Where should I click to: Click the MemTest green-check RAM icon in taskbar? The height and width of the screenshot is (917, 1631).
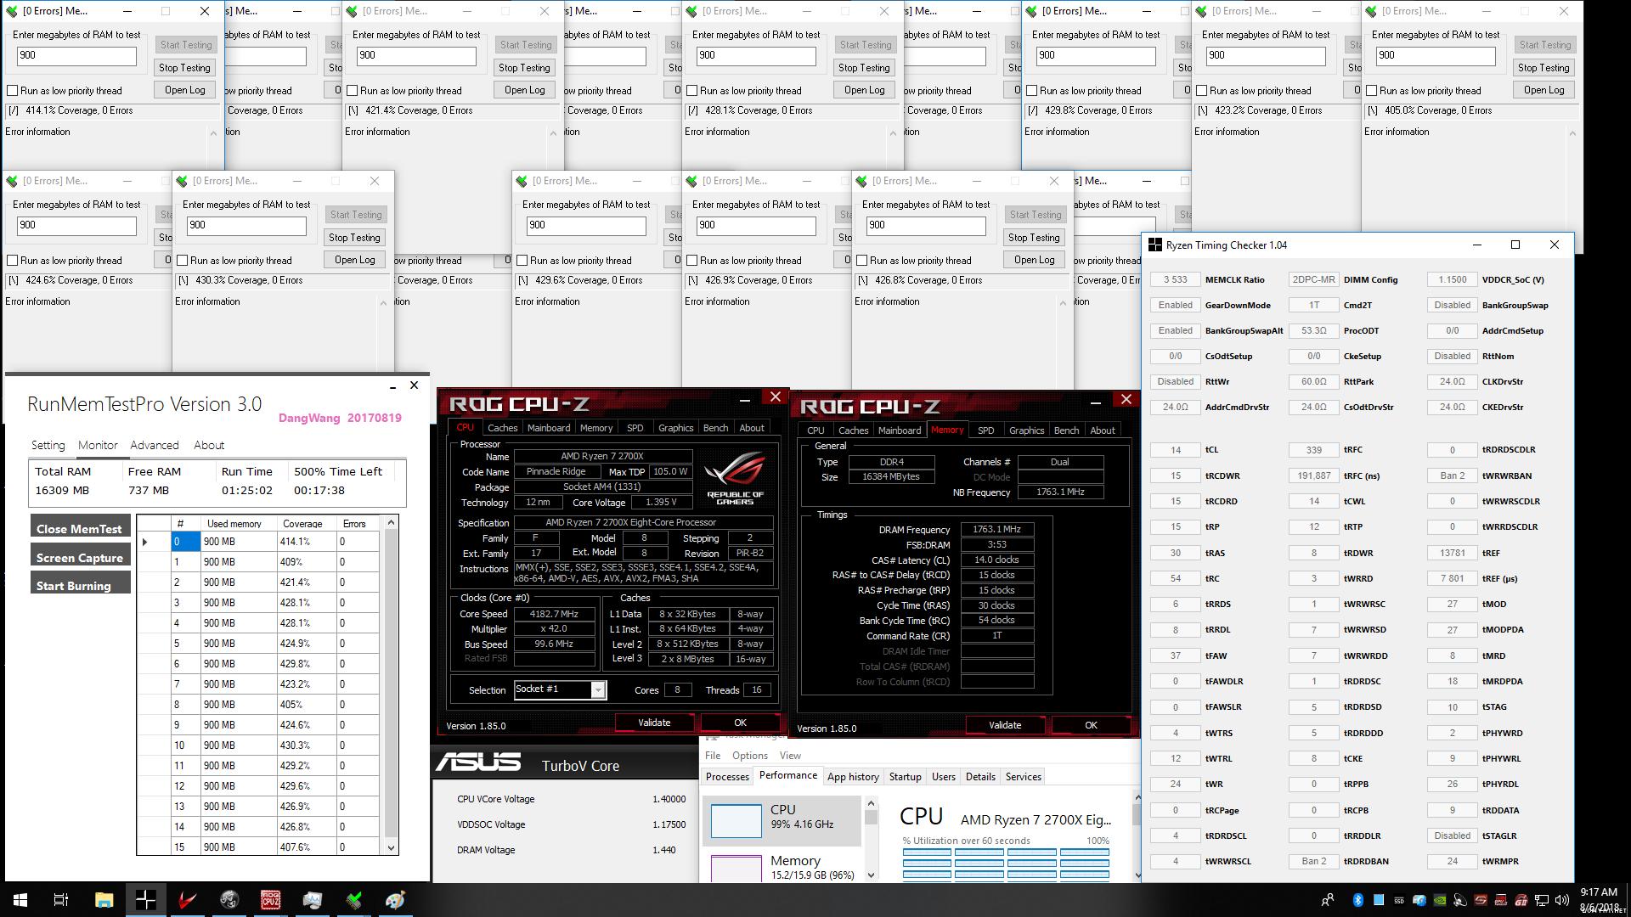tap(353, 900)
